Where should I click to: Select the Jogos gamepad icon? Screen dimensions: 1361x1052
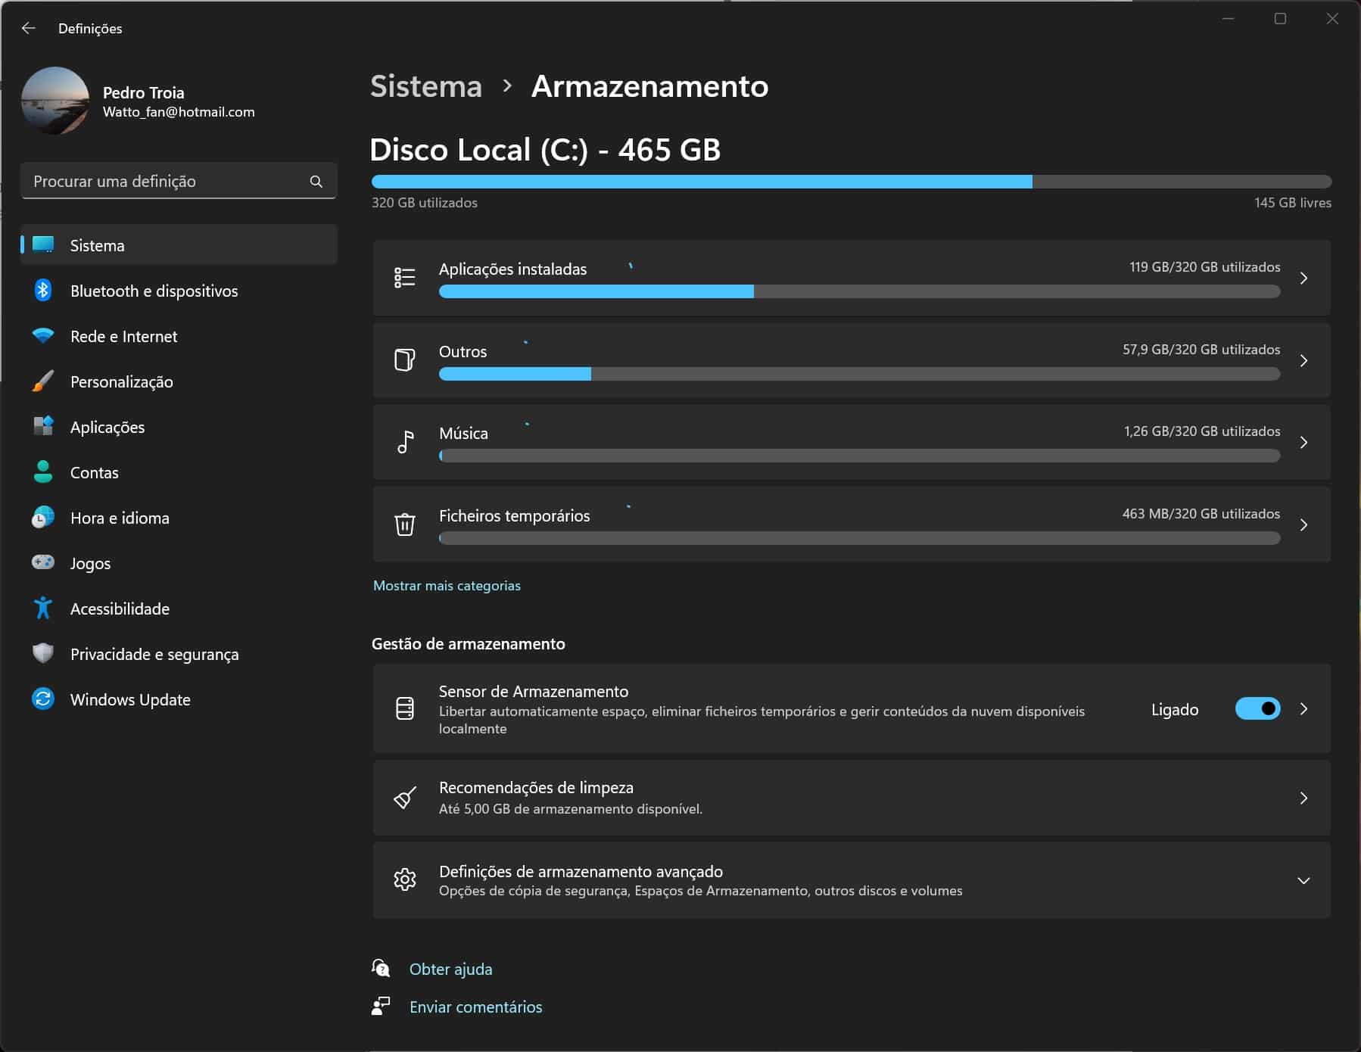point(43,562)
